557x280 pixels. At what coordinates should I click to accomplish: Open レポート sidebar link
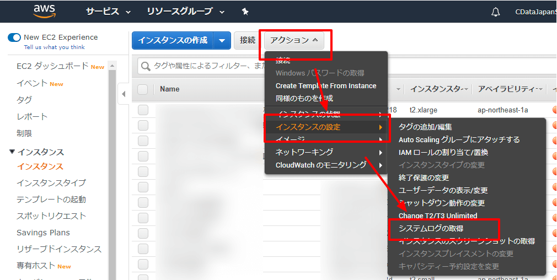tap(32, 117)
